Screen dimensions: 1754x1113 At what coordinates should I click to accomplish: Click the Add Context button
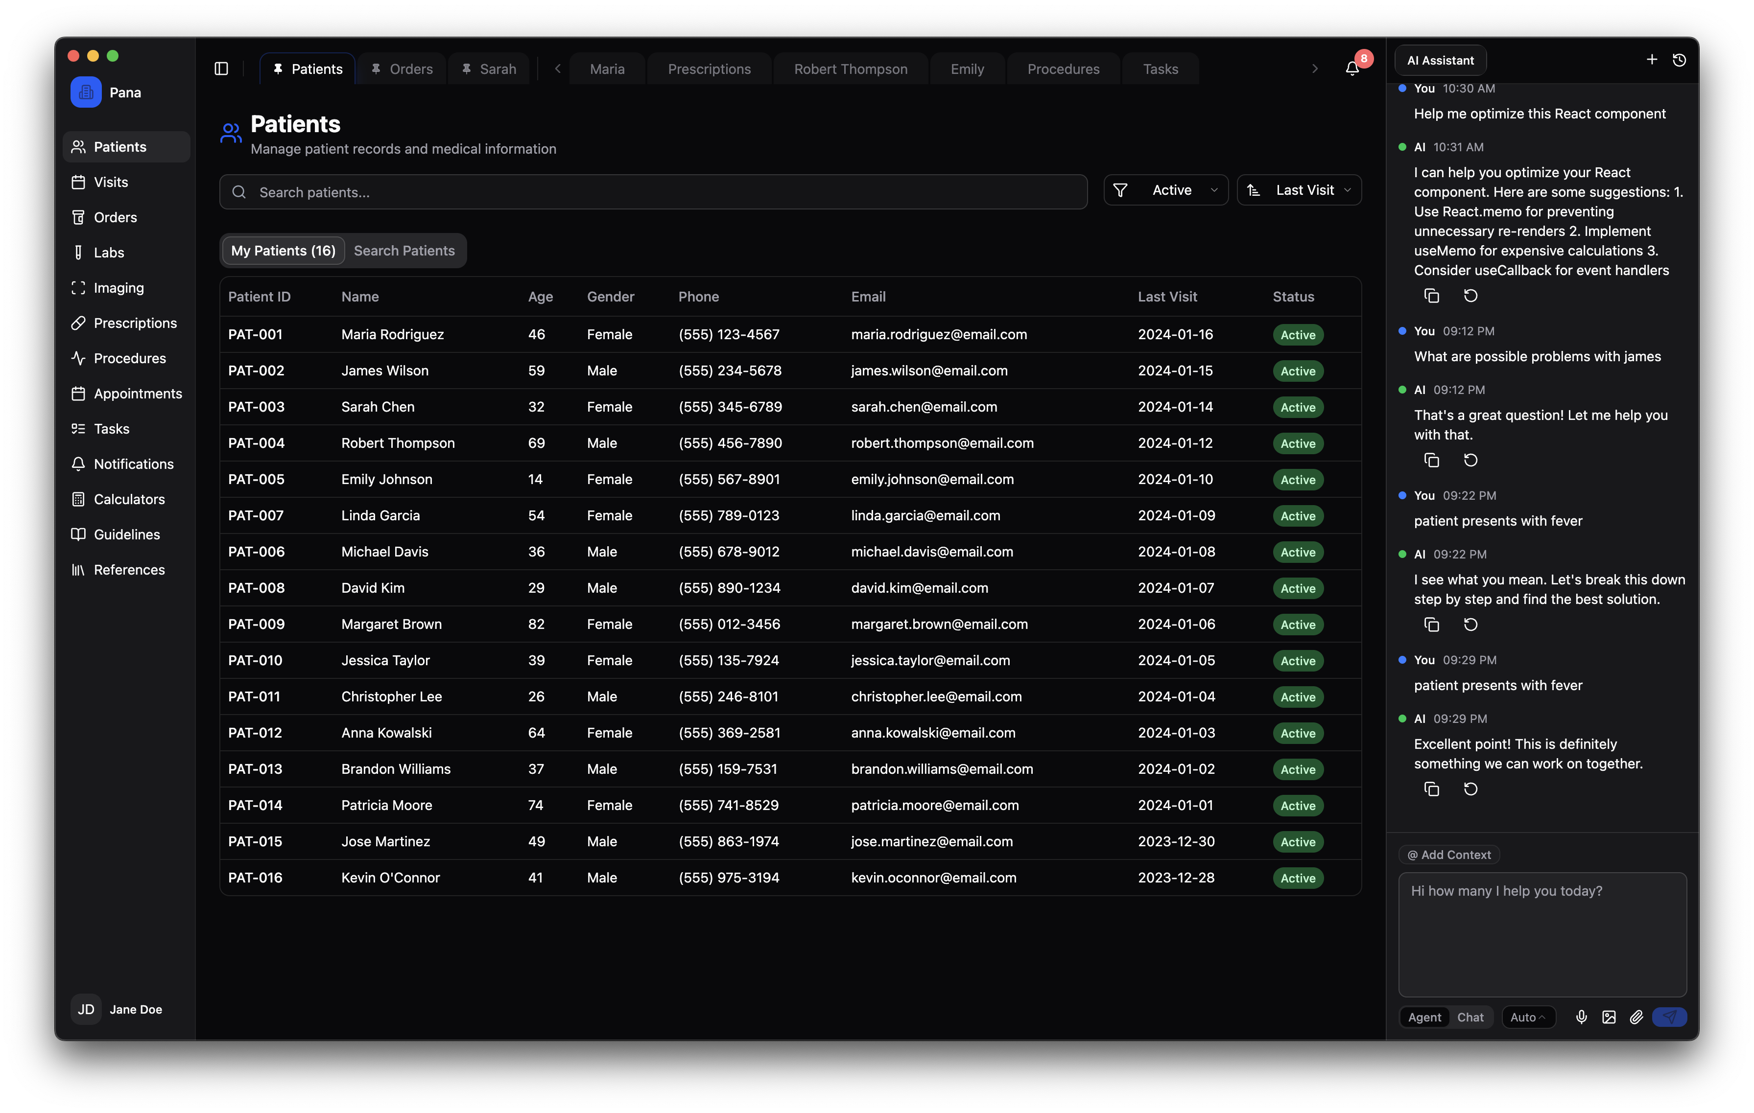[x=1449, y=855]
